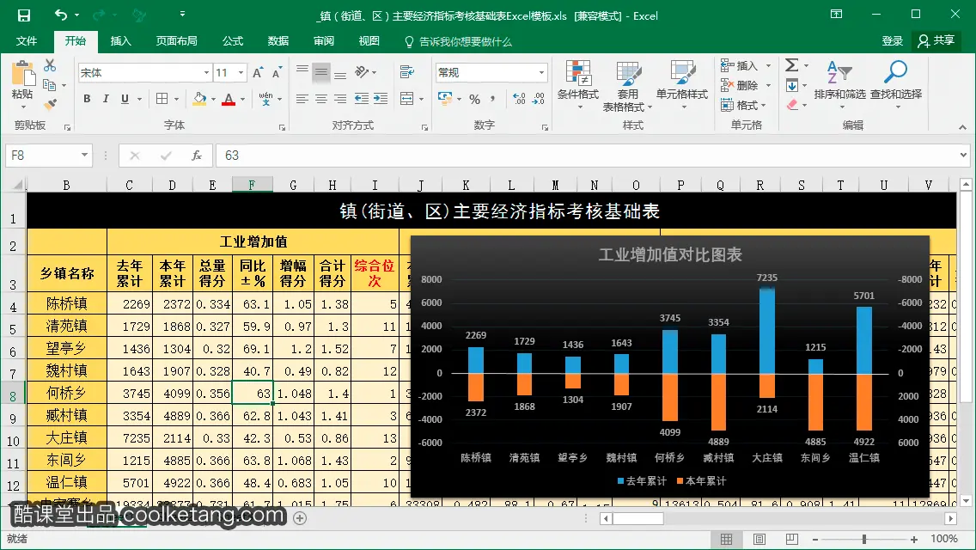Screen dimensions: 976x550
Task: Switch to Page Layout view in status bar
Action: tap(759, 540)
